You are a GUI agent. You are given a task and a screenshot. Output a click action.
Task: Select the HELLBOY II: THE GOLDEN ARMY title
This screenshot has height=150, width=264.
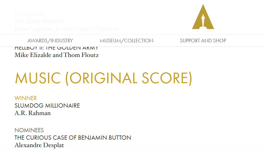tap(56, 48)
